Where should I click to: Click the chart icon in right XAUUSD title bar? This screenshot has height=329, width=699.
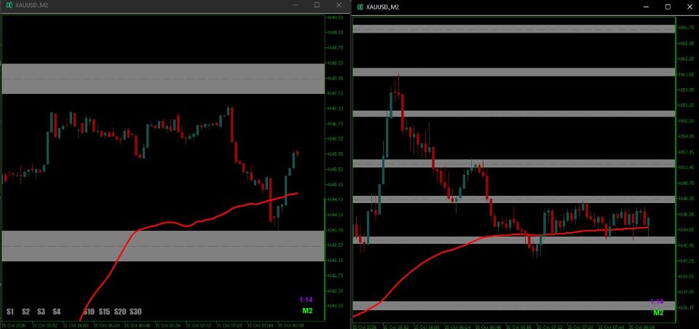pos(359,7)
